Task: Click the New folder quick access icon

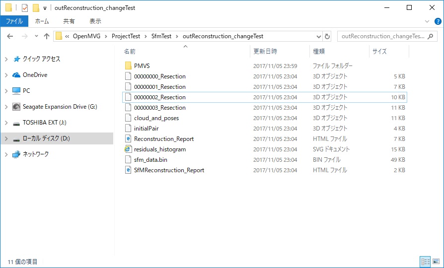Action: (36, 7)
